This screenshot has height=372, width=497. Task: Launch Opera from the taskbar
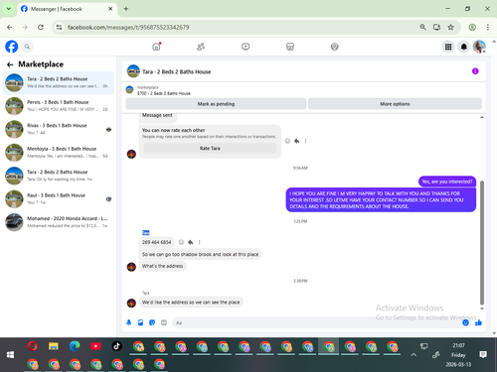click(x=32, y=346)
